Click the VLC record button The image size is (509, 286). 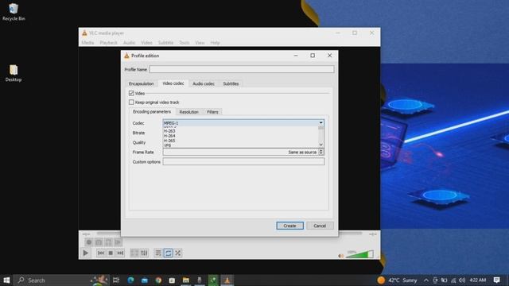pyautogui.click(x=89, y=242)
